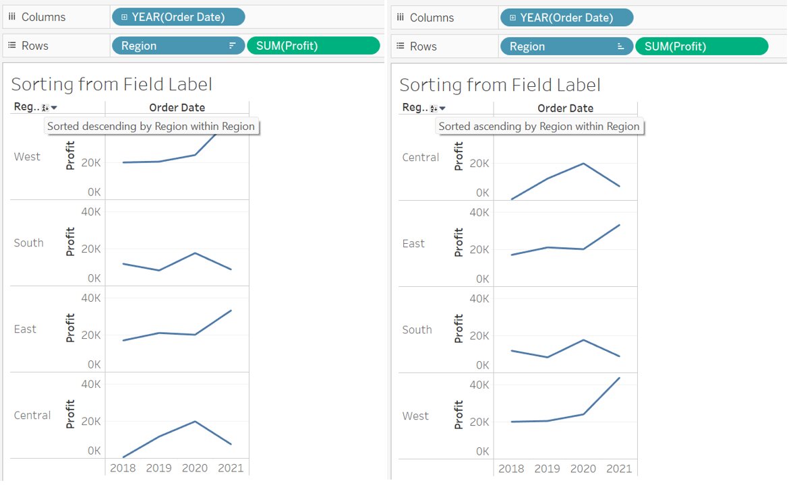Click the Rows shelf icon in right view
Screen dimensions: 793x489
click(x=402, y=45)
